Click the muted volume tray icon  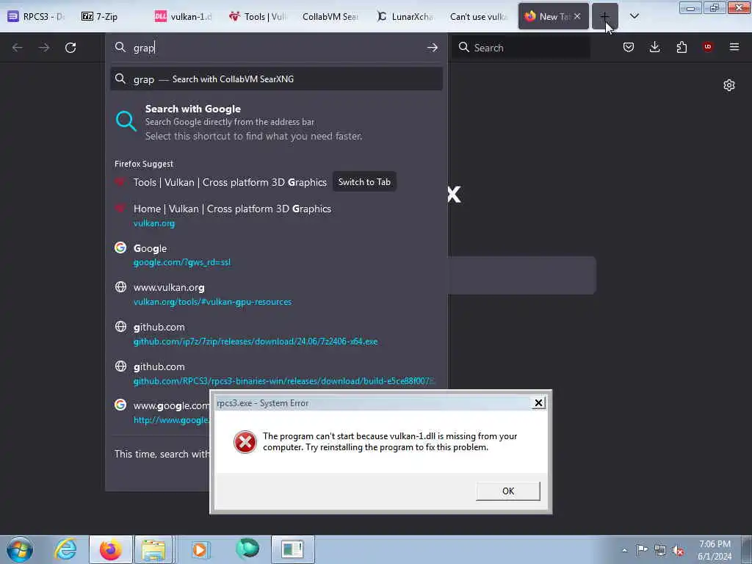[678, 551]
